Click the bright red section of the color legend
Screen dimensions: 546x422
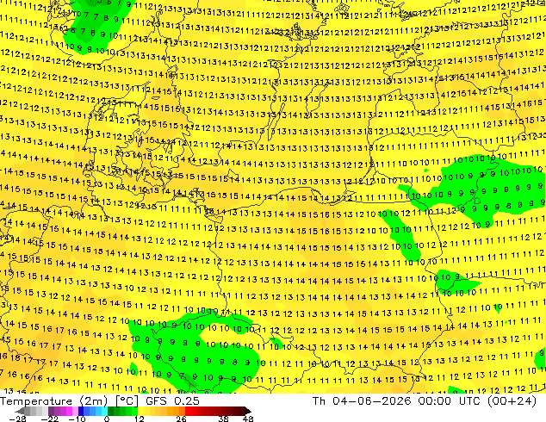pyautogui.click(x=191, y=411)
